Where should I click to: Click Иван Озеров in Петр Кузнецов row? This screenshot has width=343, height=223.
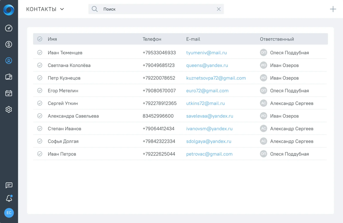point(284,78)
